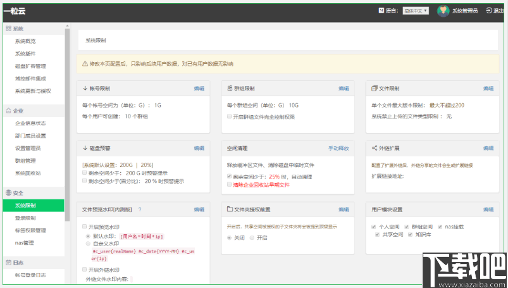Image resolution: width=508 pixels, height=288 pixels.
Task: Select the active 系统限制 sidebar item
Action: [34, 205]
